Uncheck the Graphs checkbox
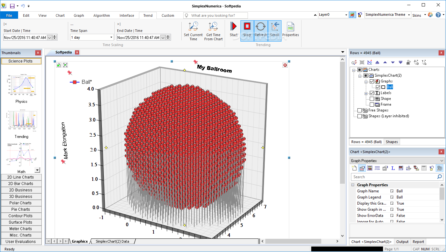Screen dimensions: 446x252 click(372, 81)
